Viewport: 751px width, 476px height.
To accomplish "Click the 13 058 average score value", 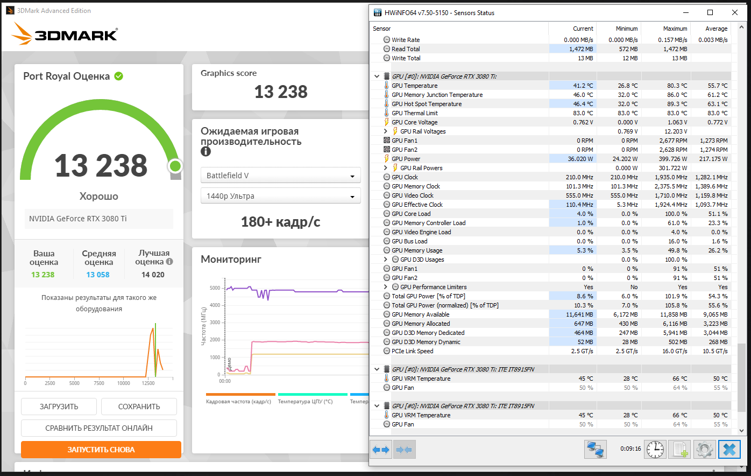I will 98,275.
